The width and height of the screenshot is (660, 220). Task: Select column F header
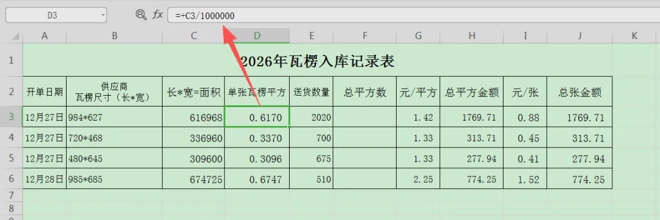click(365, 36)
